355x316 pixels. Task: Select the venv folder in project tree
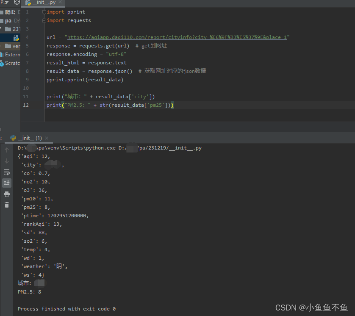tap(13, 46)
